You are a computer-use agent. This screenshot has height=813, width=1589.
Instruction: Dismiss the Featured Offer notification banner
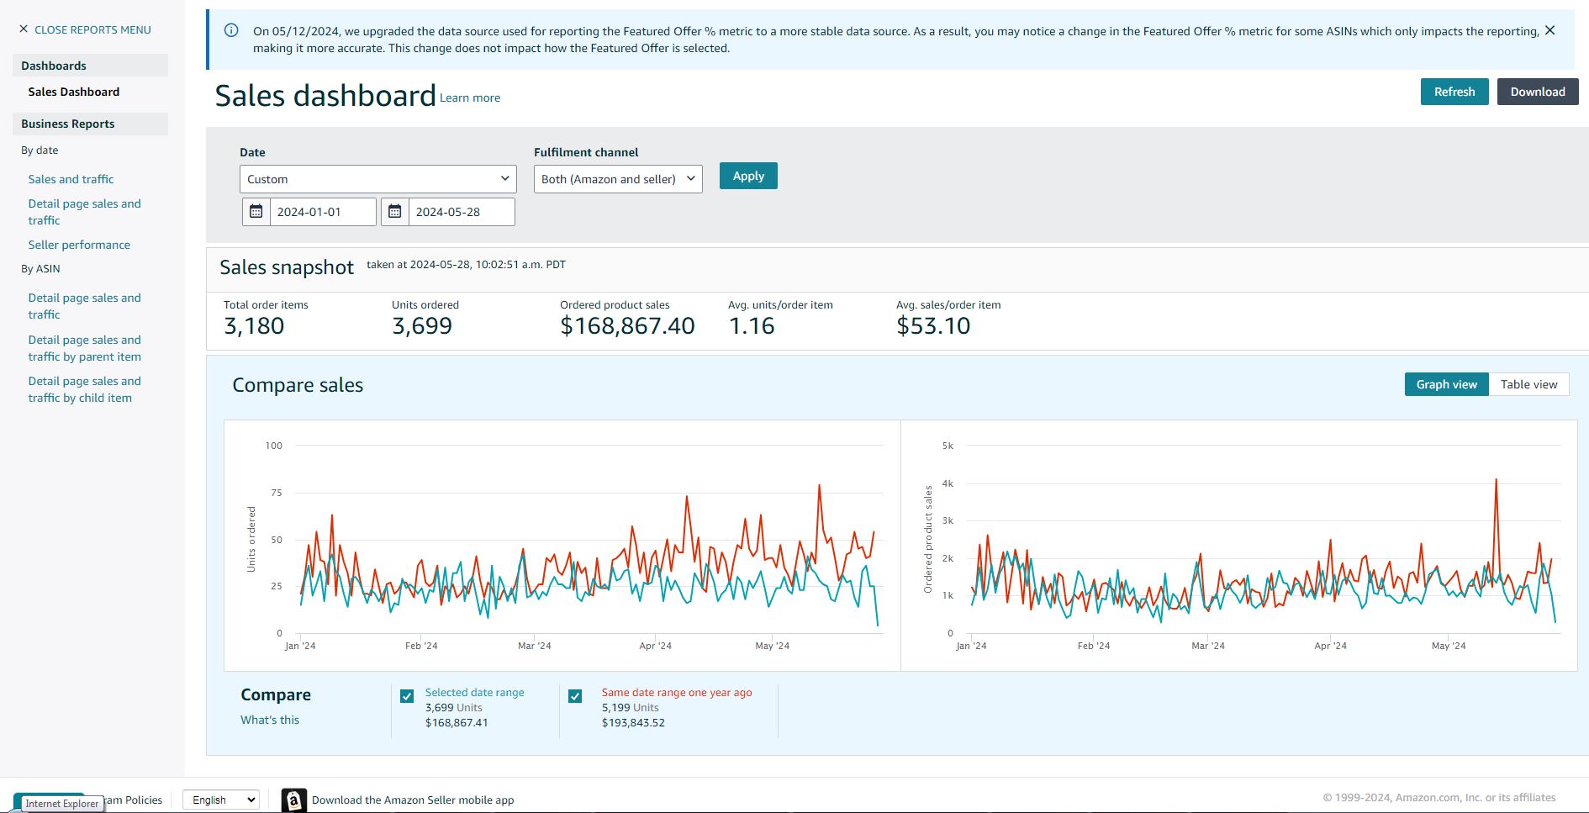coord(1550,30)
